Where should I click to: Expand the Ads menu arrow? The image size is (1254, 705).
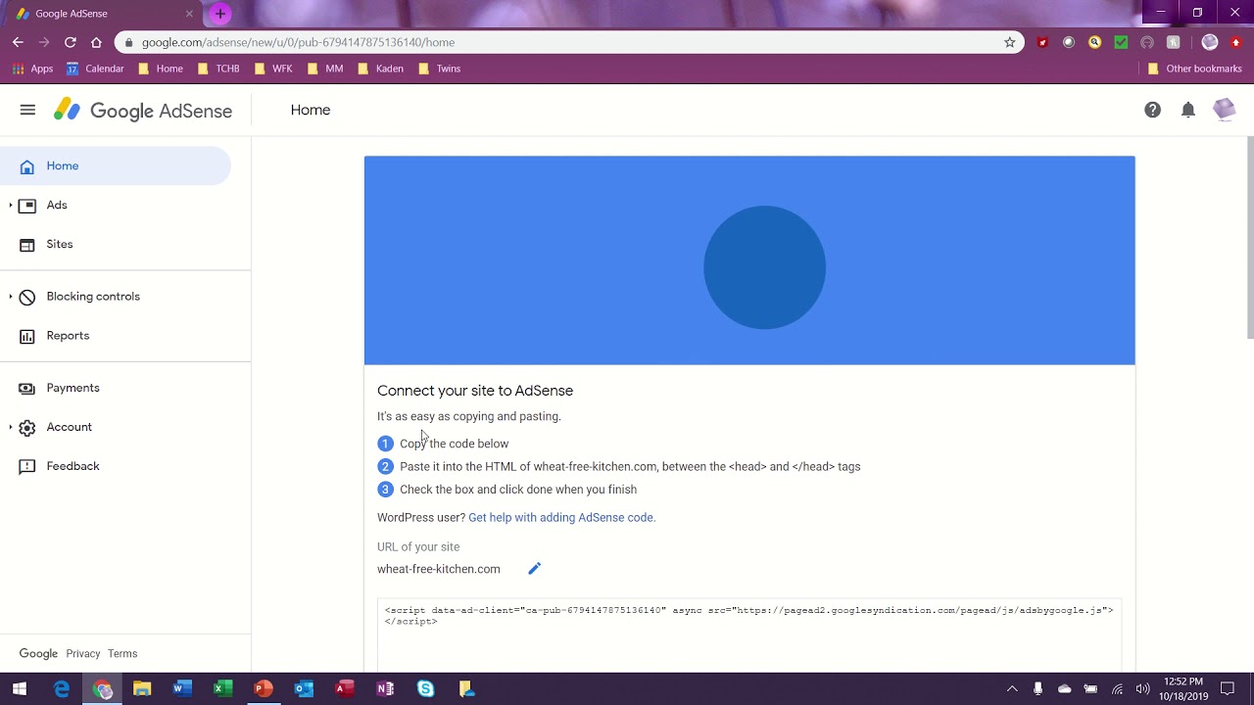click(x=10, y=205)
